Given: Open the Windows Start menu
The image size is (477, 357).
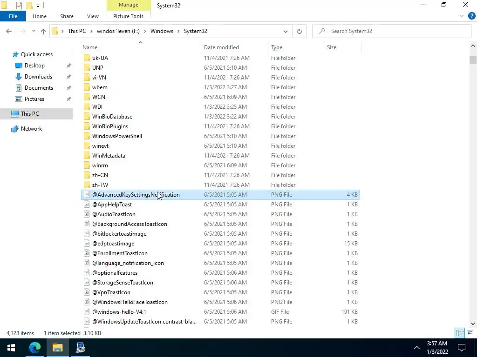Looking at the screenshot, I should (11, 348).
